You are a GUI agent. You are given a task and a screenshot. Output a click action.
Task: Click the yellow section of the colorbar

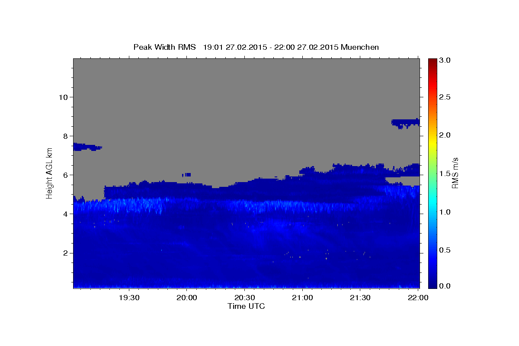pyautogui.click(x=432, y=143)
